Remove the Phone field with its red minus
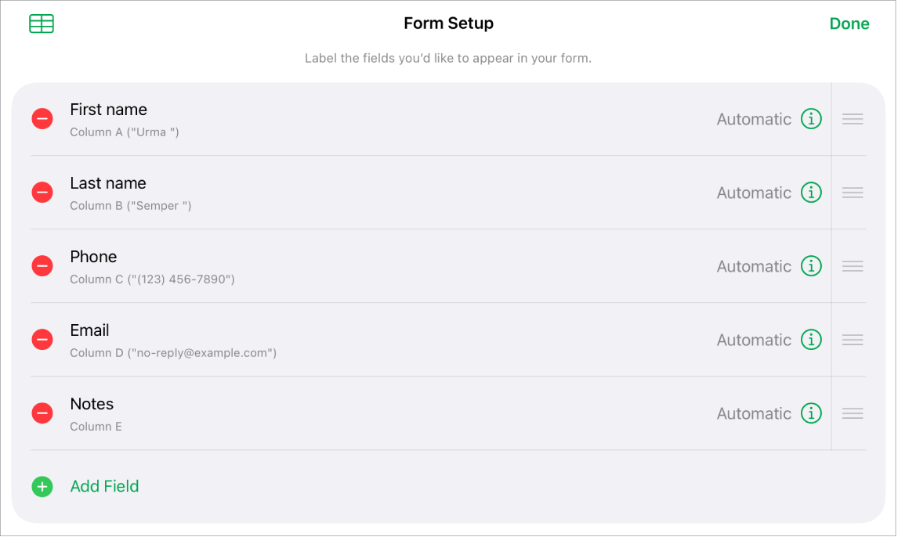The width and height of the screenshot is (898, 537). point(42,265)
